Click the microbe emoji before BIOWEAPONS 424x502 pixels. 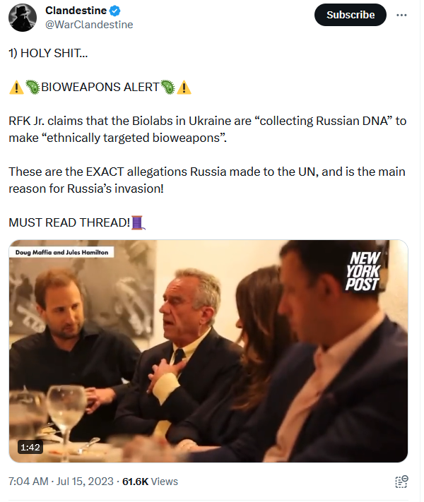(33, 87)
